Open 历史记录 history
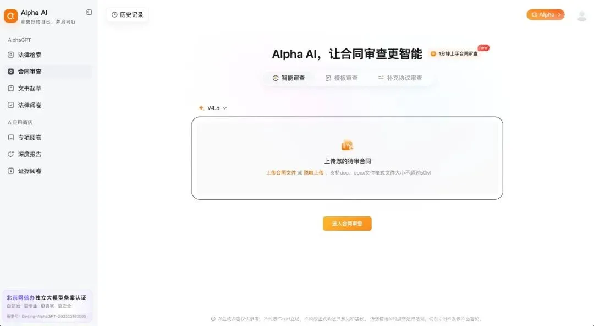 (x=127, y=15)
